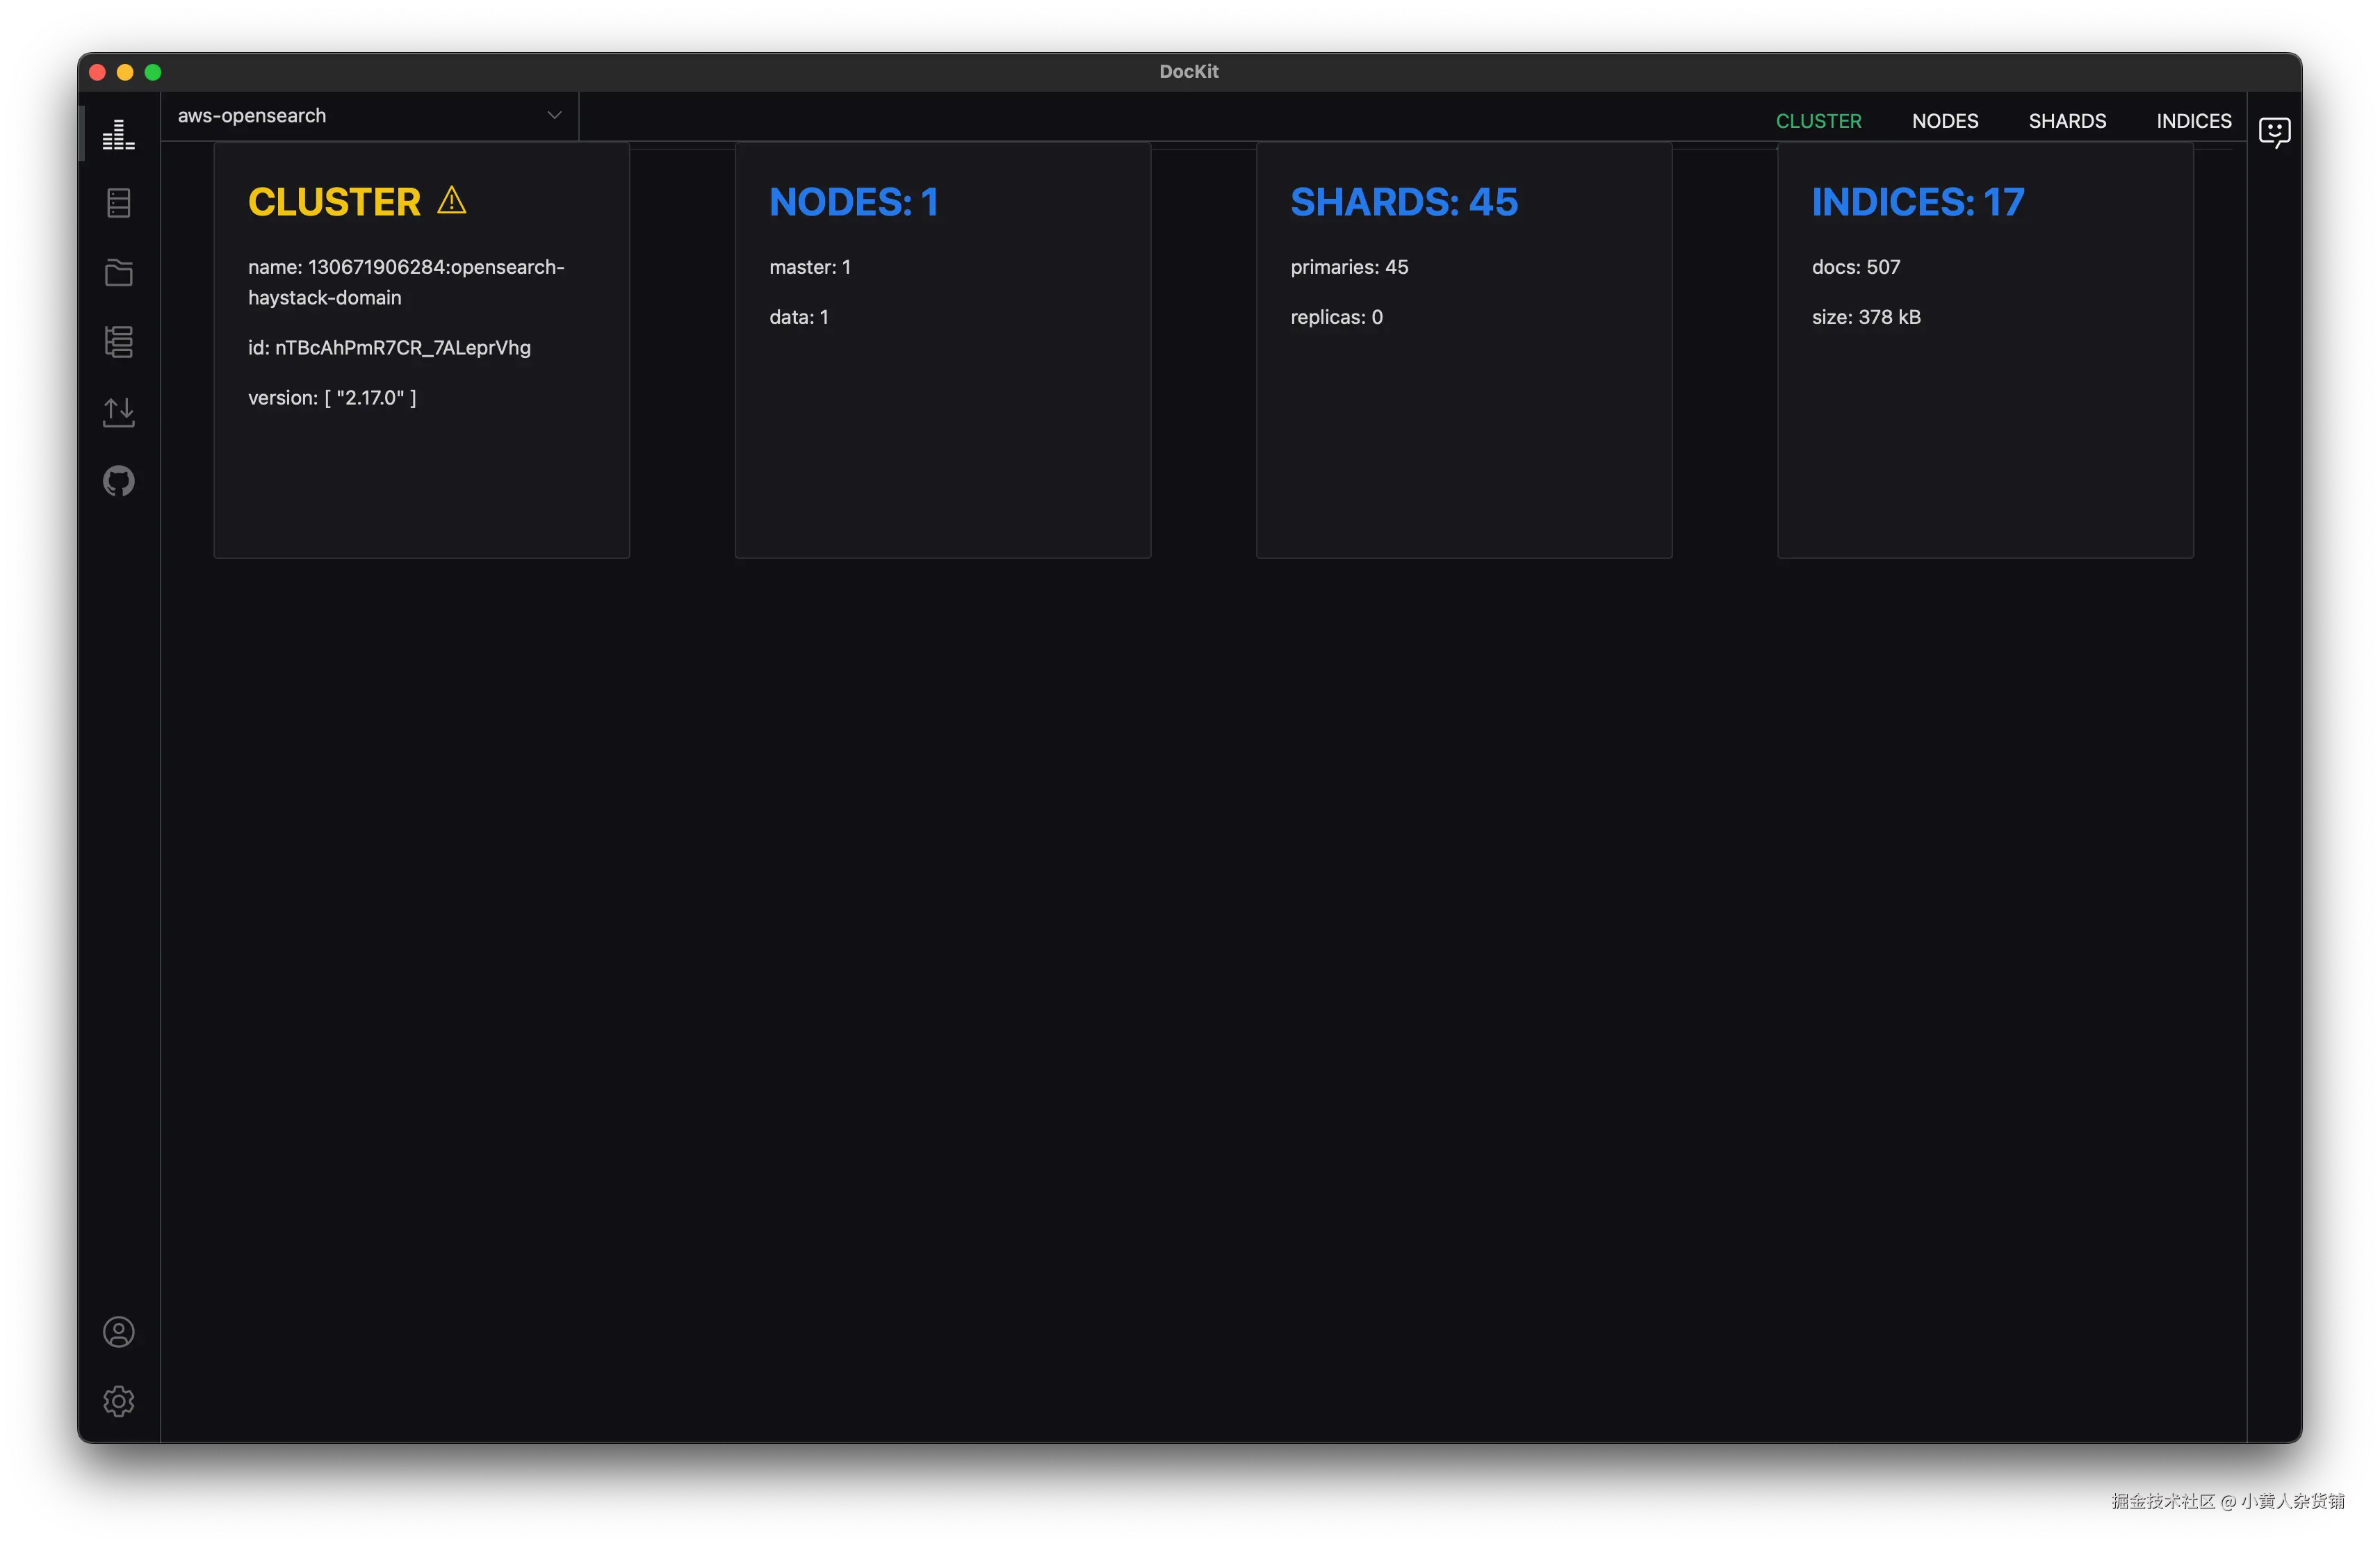Image resolution: width=2380 pixels, height=1546 pixels.
Task: Click the INDICES: 17 card
Action: [x=1984, y=350]
